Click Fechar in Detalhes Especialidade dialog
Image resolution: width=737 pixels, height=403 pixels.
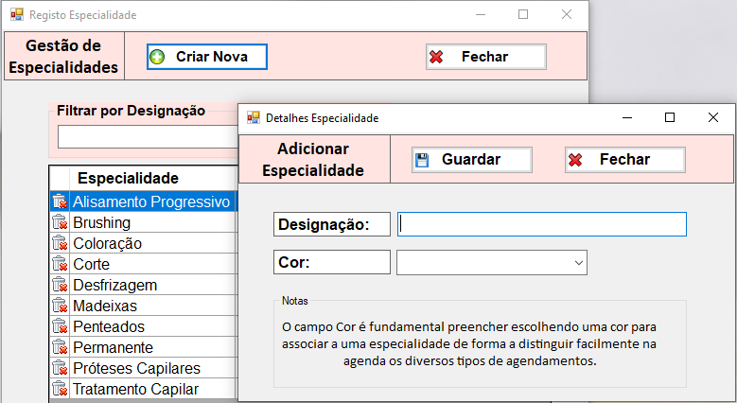click(x=624, y=160)
